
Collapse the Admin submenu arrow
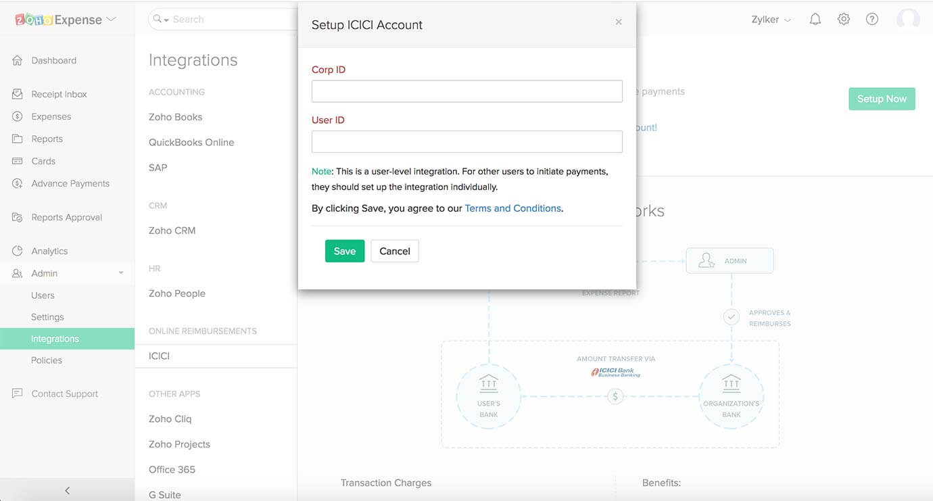tap(121, 273)
